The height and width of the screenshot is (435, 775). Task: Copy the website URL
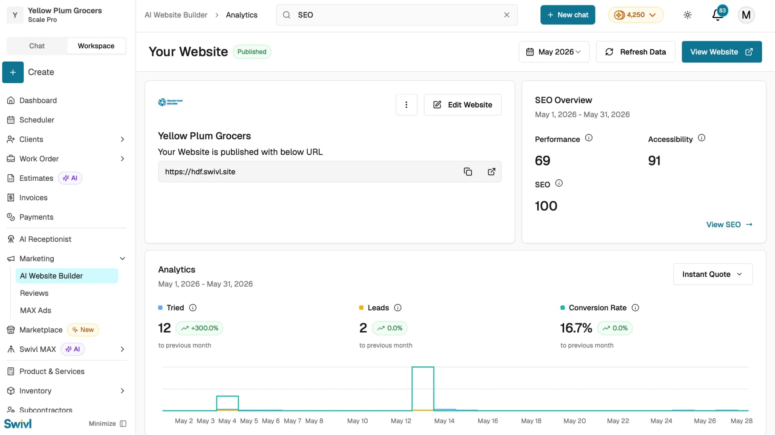tap(468, 171)
